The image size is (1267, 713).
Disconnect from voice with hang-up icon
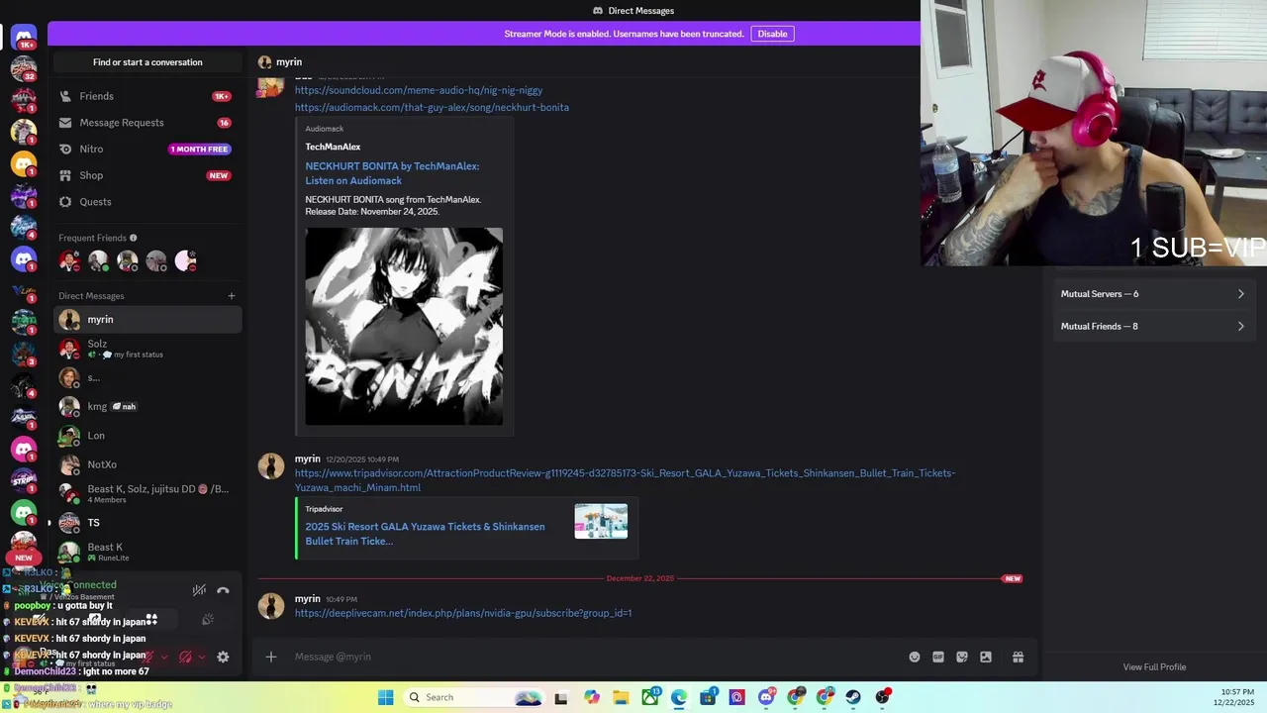(223, 590)
